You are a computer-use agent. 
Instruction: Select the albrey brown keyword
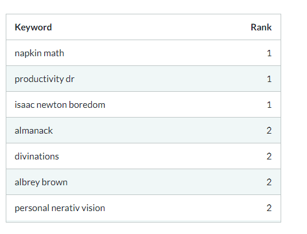pos(41,182)
